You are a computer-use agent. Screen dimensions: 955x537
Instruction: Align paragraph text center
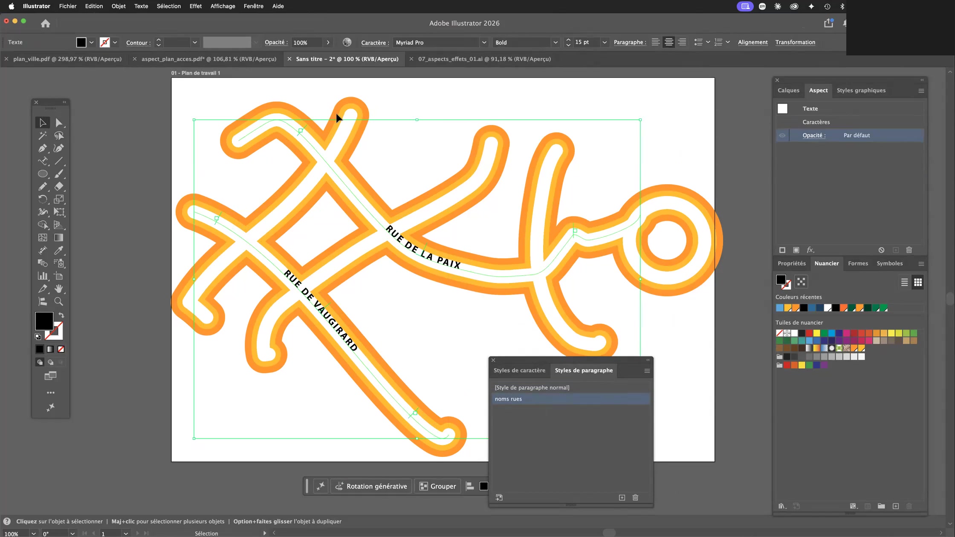click(669, 42)
